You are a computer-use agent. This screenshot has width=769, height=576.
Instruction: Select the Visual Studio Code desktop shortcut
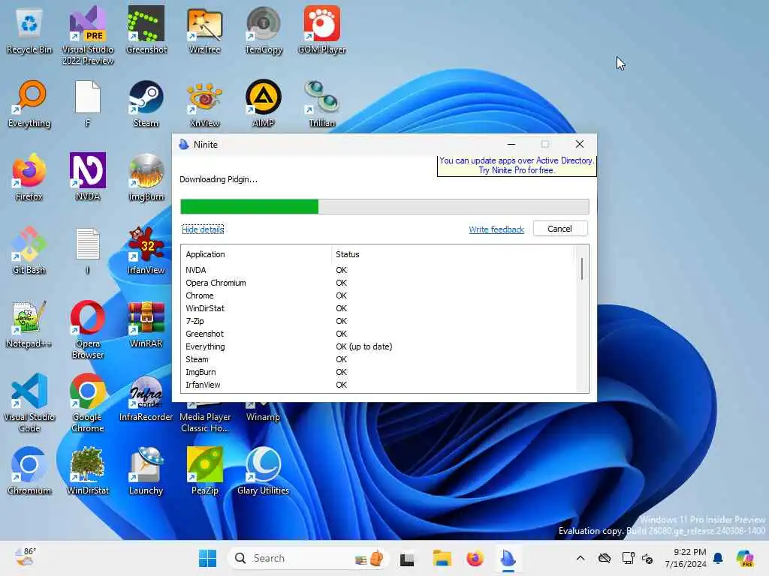(29, 403)
